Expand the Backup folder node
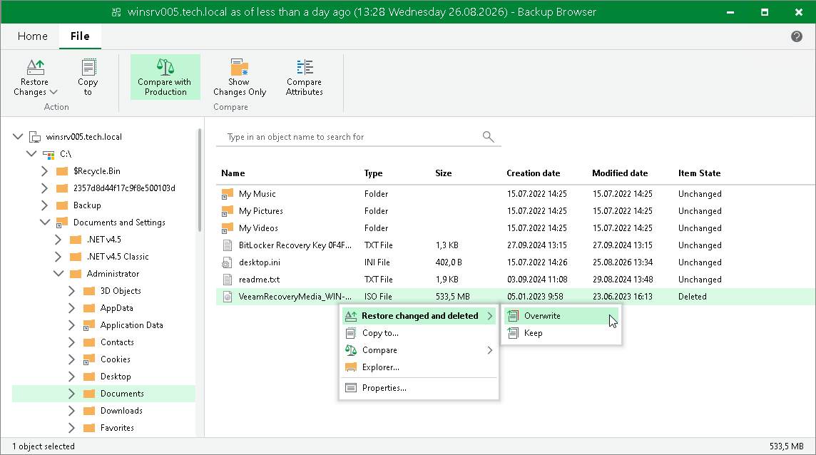The image size is (816, 455). point(45,205)
